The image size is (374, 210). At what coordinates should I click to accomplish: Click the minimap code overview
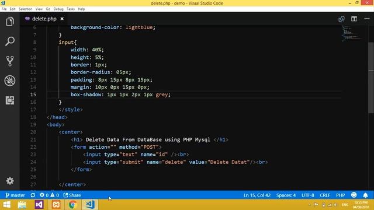pos(352,33)
